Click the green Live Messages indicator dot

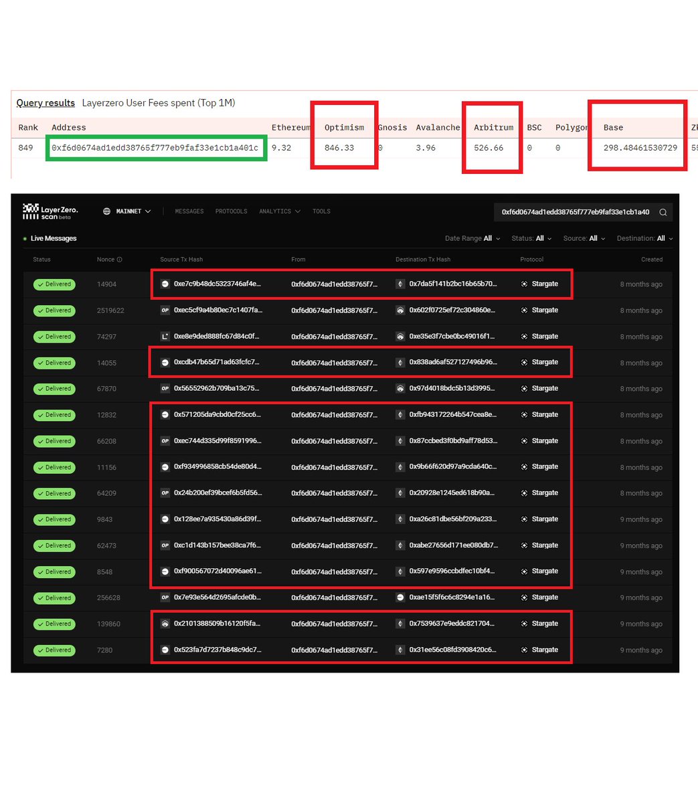pos(25,239)
